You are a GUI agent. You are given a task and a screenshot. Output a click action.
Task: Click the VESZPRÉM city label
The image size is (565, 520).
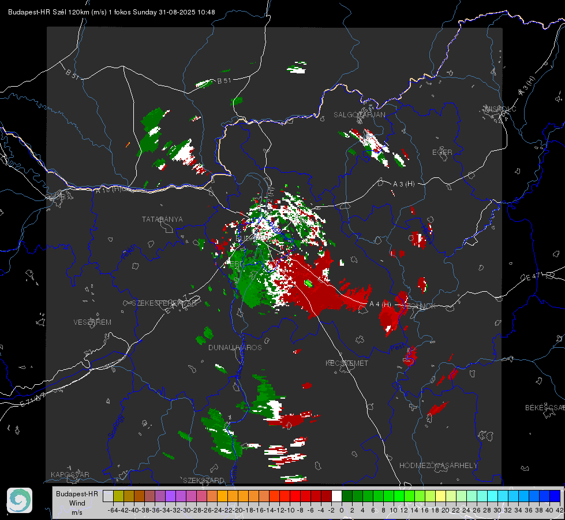(x=92, y=322)
